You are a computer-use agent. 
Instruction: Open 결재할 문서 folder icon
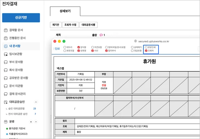(x=6, y=30)
